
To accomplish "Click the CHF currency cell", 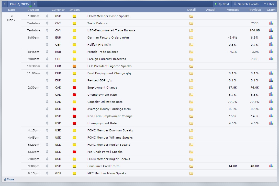I will (x=58, y=59).
